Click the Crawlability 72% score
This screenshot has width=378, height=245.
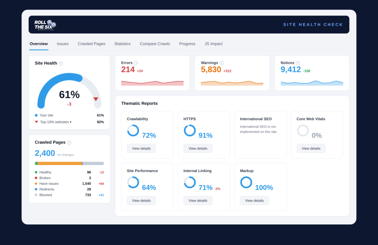(149, 135)
